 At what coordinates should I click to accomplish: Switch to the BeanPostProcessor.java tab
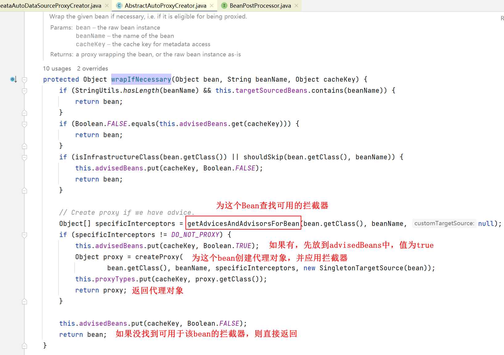click(260, 6)
